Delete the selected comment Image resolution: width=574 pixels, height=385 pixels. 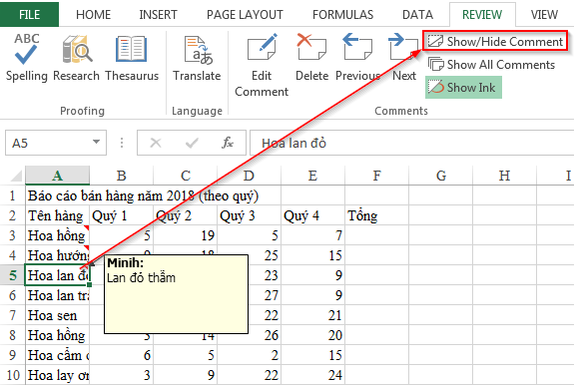click(311, 58)
